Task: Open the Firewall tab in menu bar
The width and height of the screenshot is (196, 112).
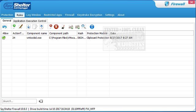Action: (x=70, y=15)
